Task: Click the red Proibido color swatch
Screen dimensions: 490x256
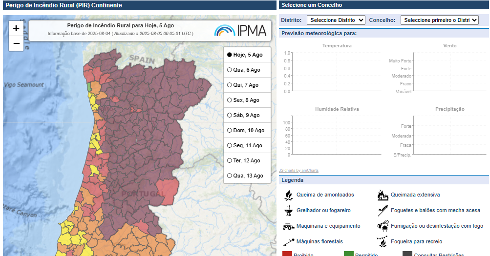Action: pyautogui.click(x=287, y=254)
